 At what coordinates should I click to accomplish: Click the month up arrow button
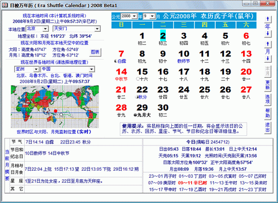click(x=268, y=44)
